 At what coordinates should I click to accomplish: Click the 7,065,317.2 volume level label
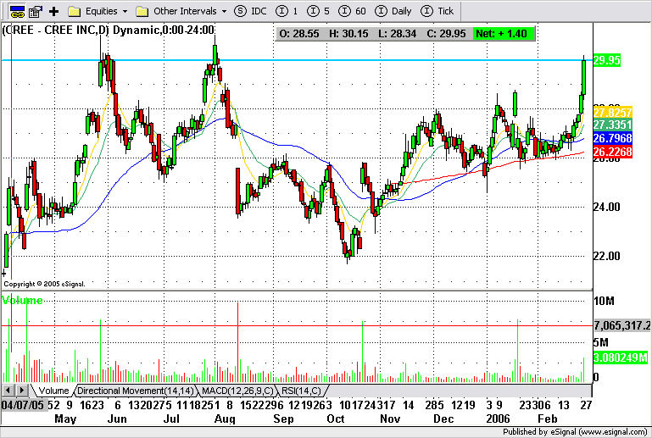pyautogui.click(x=622, y=325)
